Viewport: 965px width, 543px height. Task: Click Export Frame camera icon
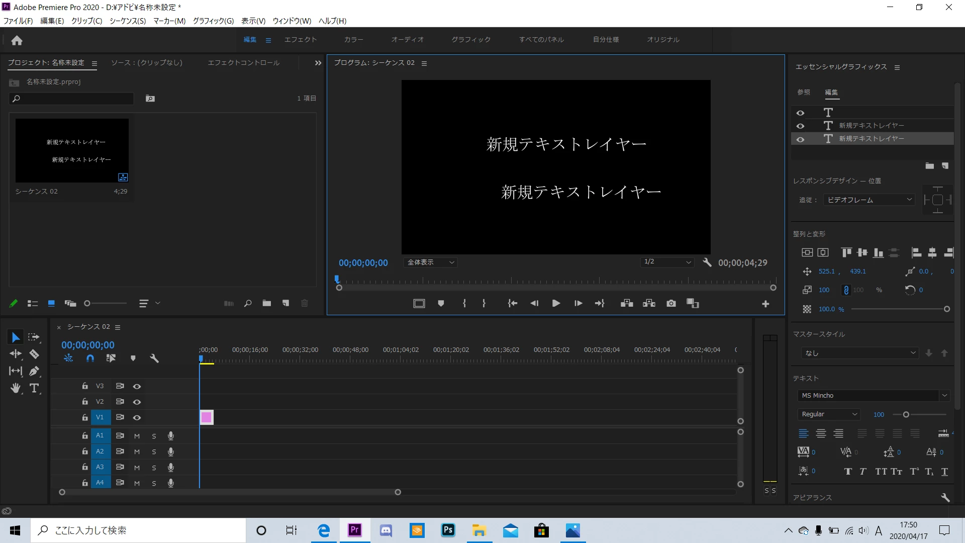point(671,303)
